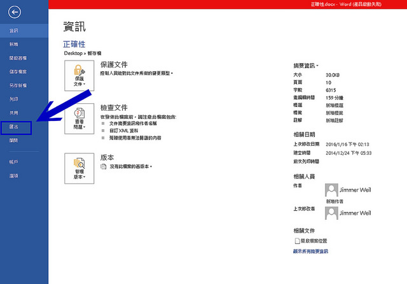Select the highlighted 匯出 menu item
Image resolution: width=407 pixels, height=284 pixels.
[x=14, y=127]
